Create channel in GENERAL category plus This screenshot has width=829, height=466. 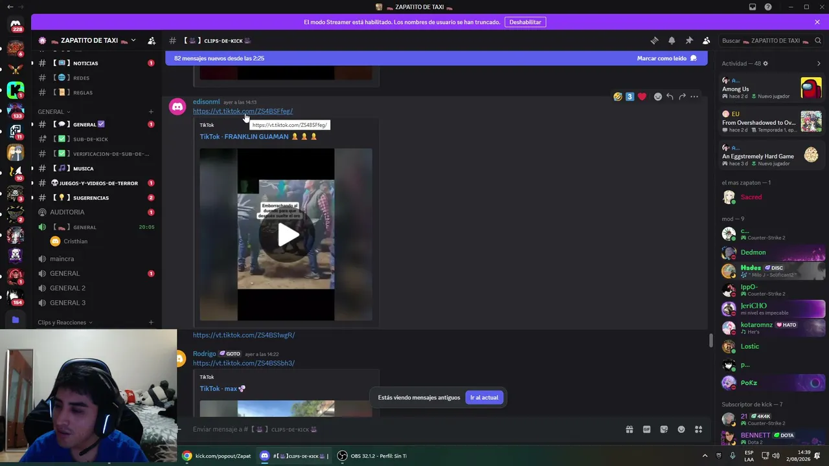[151, 112]
